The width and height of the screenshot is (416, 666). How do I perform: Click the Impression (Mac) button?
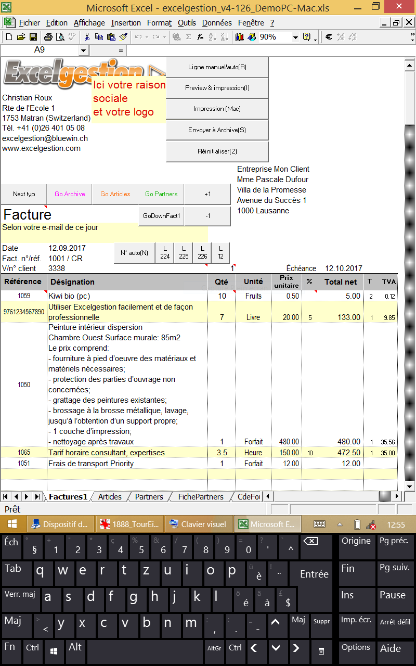click(217, 109)
